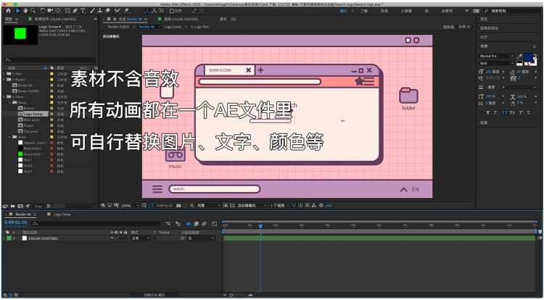Image resolution: width=544 pixels, height=300 pixels.
Task: Click the music cassette icon in the preview
Action: (x=176, y=155)
